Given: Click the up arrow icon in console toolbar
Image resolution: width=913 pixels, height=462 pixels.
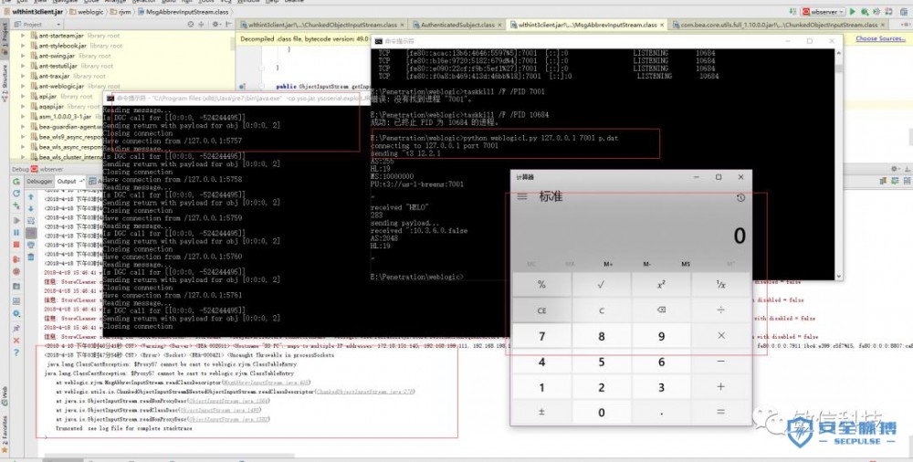Looking at the screenshot, I should [31, 197].
